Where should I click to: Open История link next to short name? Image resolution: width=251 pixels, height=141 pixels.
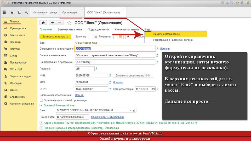coord(165,49)
